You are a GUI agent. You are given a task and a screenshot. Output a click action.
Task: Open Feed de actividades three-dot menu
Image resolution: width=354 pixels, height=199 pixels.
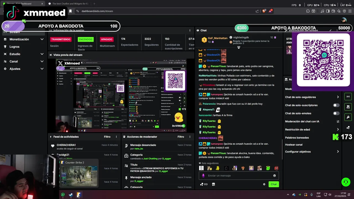(116, 137)
